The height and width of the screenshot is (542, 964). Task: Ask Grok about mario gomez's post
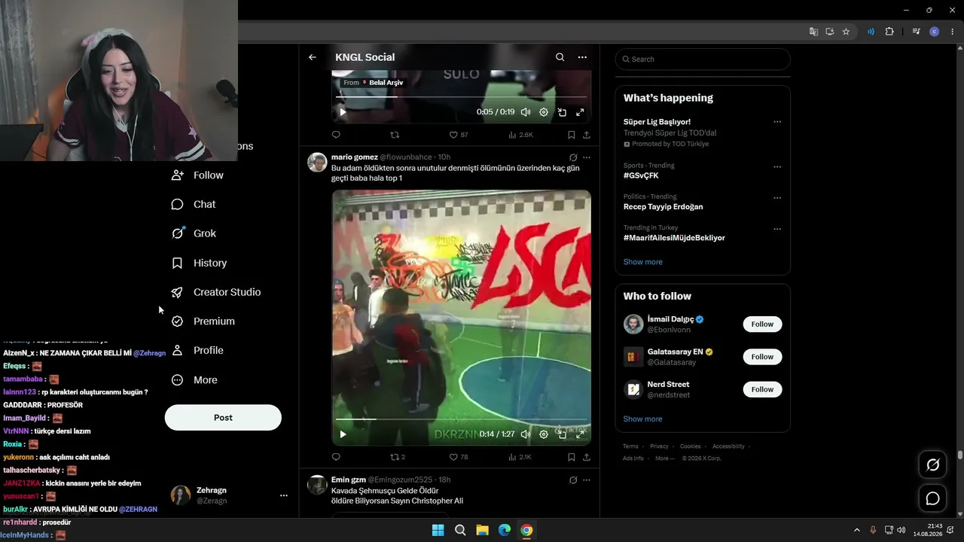(x=573, y=157)
